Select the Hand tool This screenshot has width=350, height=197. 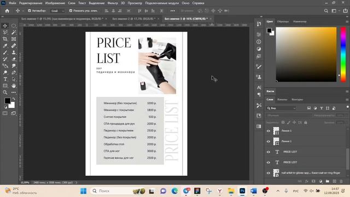coord(14,86)
